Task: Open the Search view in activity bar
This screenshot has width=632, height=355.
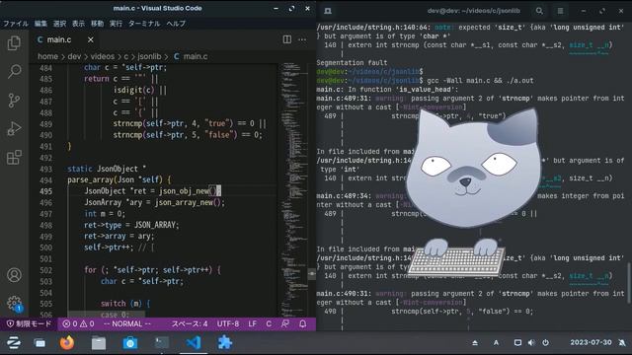Action: [14, 72]
